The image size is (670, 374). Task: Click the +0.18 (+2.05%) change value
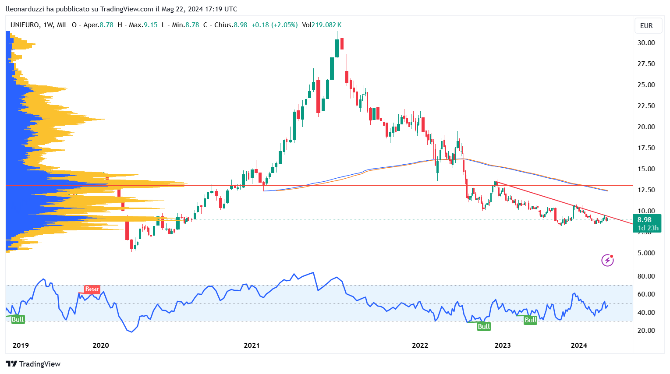[x=274, y=25]
